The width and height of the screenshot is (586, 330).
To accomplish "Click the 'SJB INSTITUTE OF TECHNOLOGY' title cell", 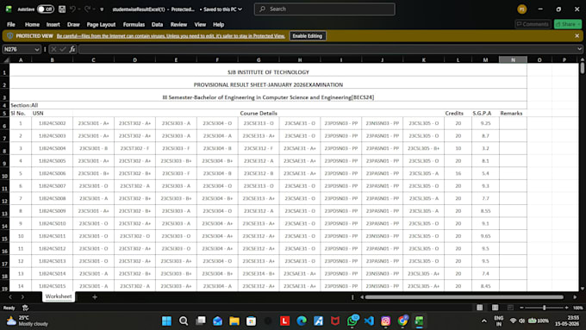I will [268, 72].
